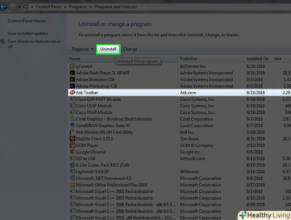The image size is (291, 220).
Task: Click the ISO to USB icon
Action: pos(72,158)
